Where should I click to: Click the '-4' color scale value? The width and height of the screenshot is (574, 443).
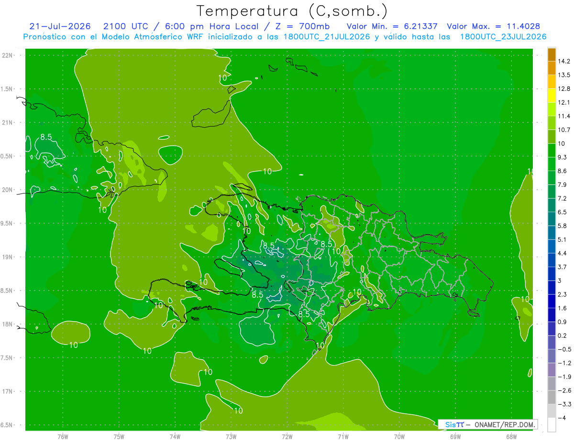(x=562, y=418)
